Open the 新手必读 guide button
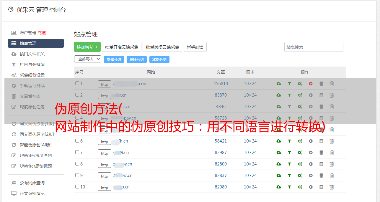This screenshot has height=202, width=380. pyautogui.click(x=195, y=47)
